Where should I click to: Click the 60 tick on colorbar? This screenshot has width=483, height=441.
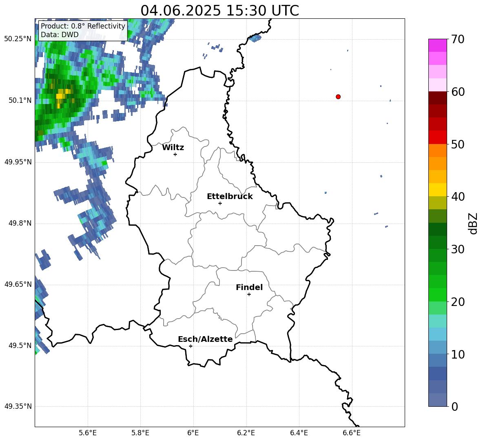click(x=458, y=92)
